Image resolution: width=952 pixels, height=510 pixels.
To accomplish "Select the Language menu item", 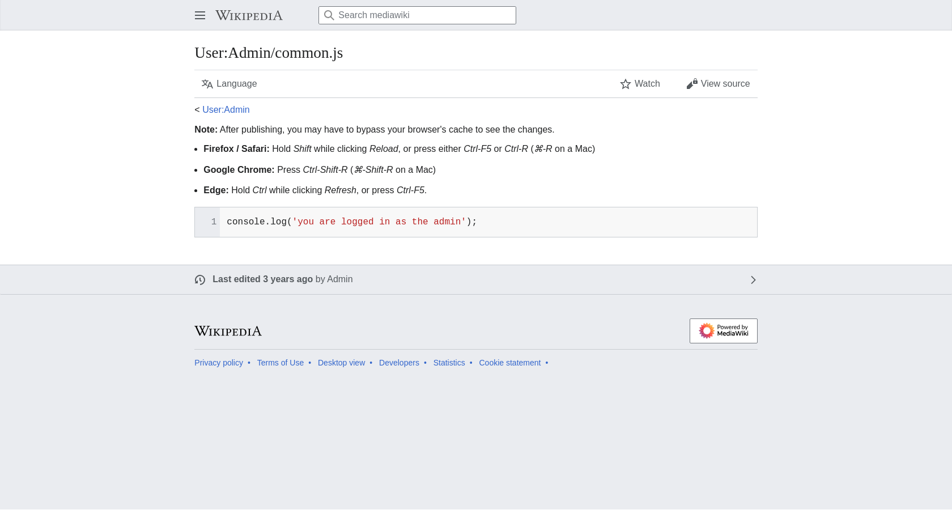I will 229,84.
